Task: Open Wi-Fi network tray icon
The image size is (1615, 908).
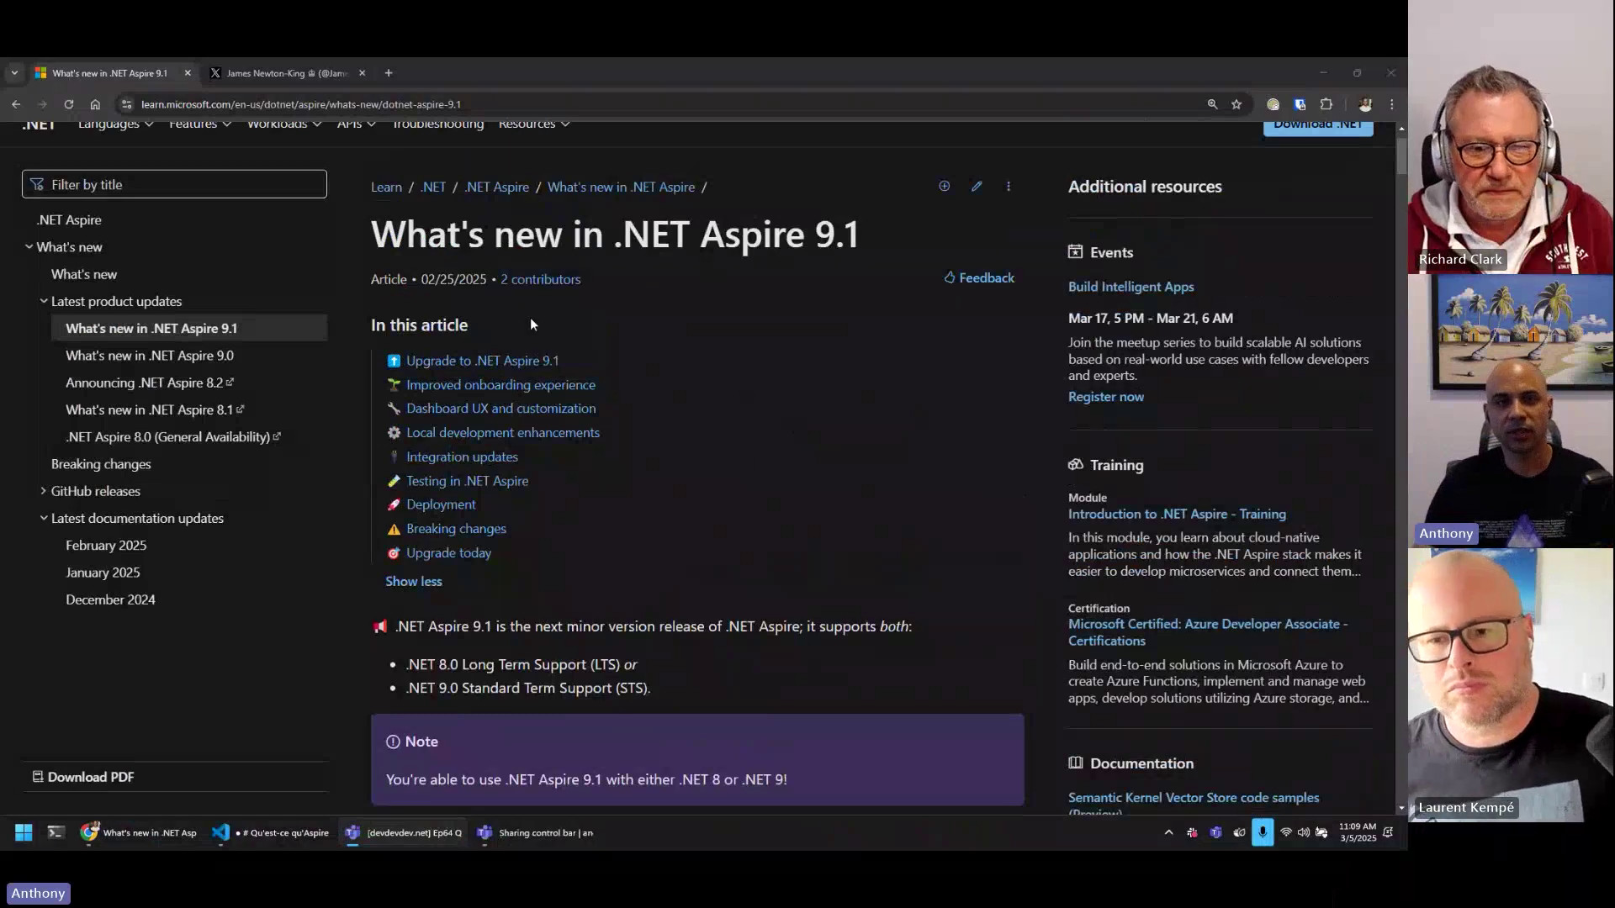Action: click(1286, 832)
